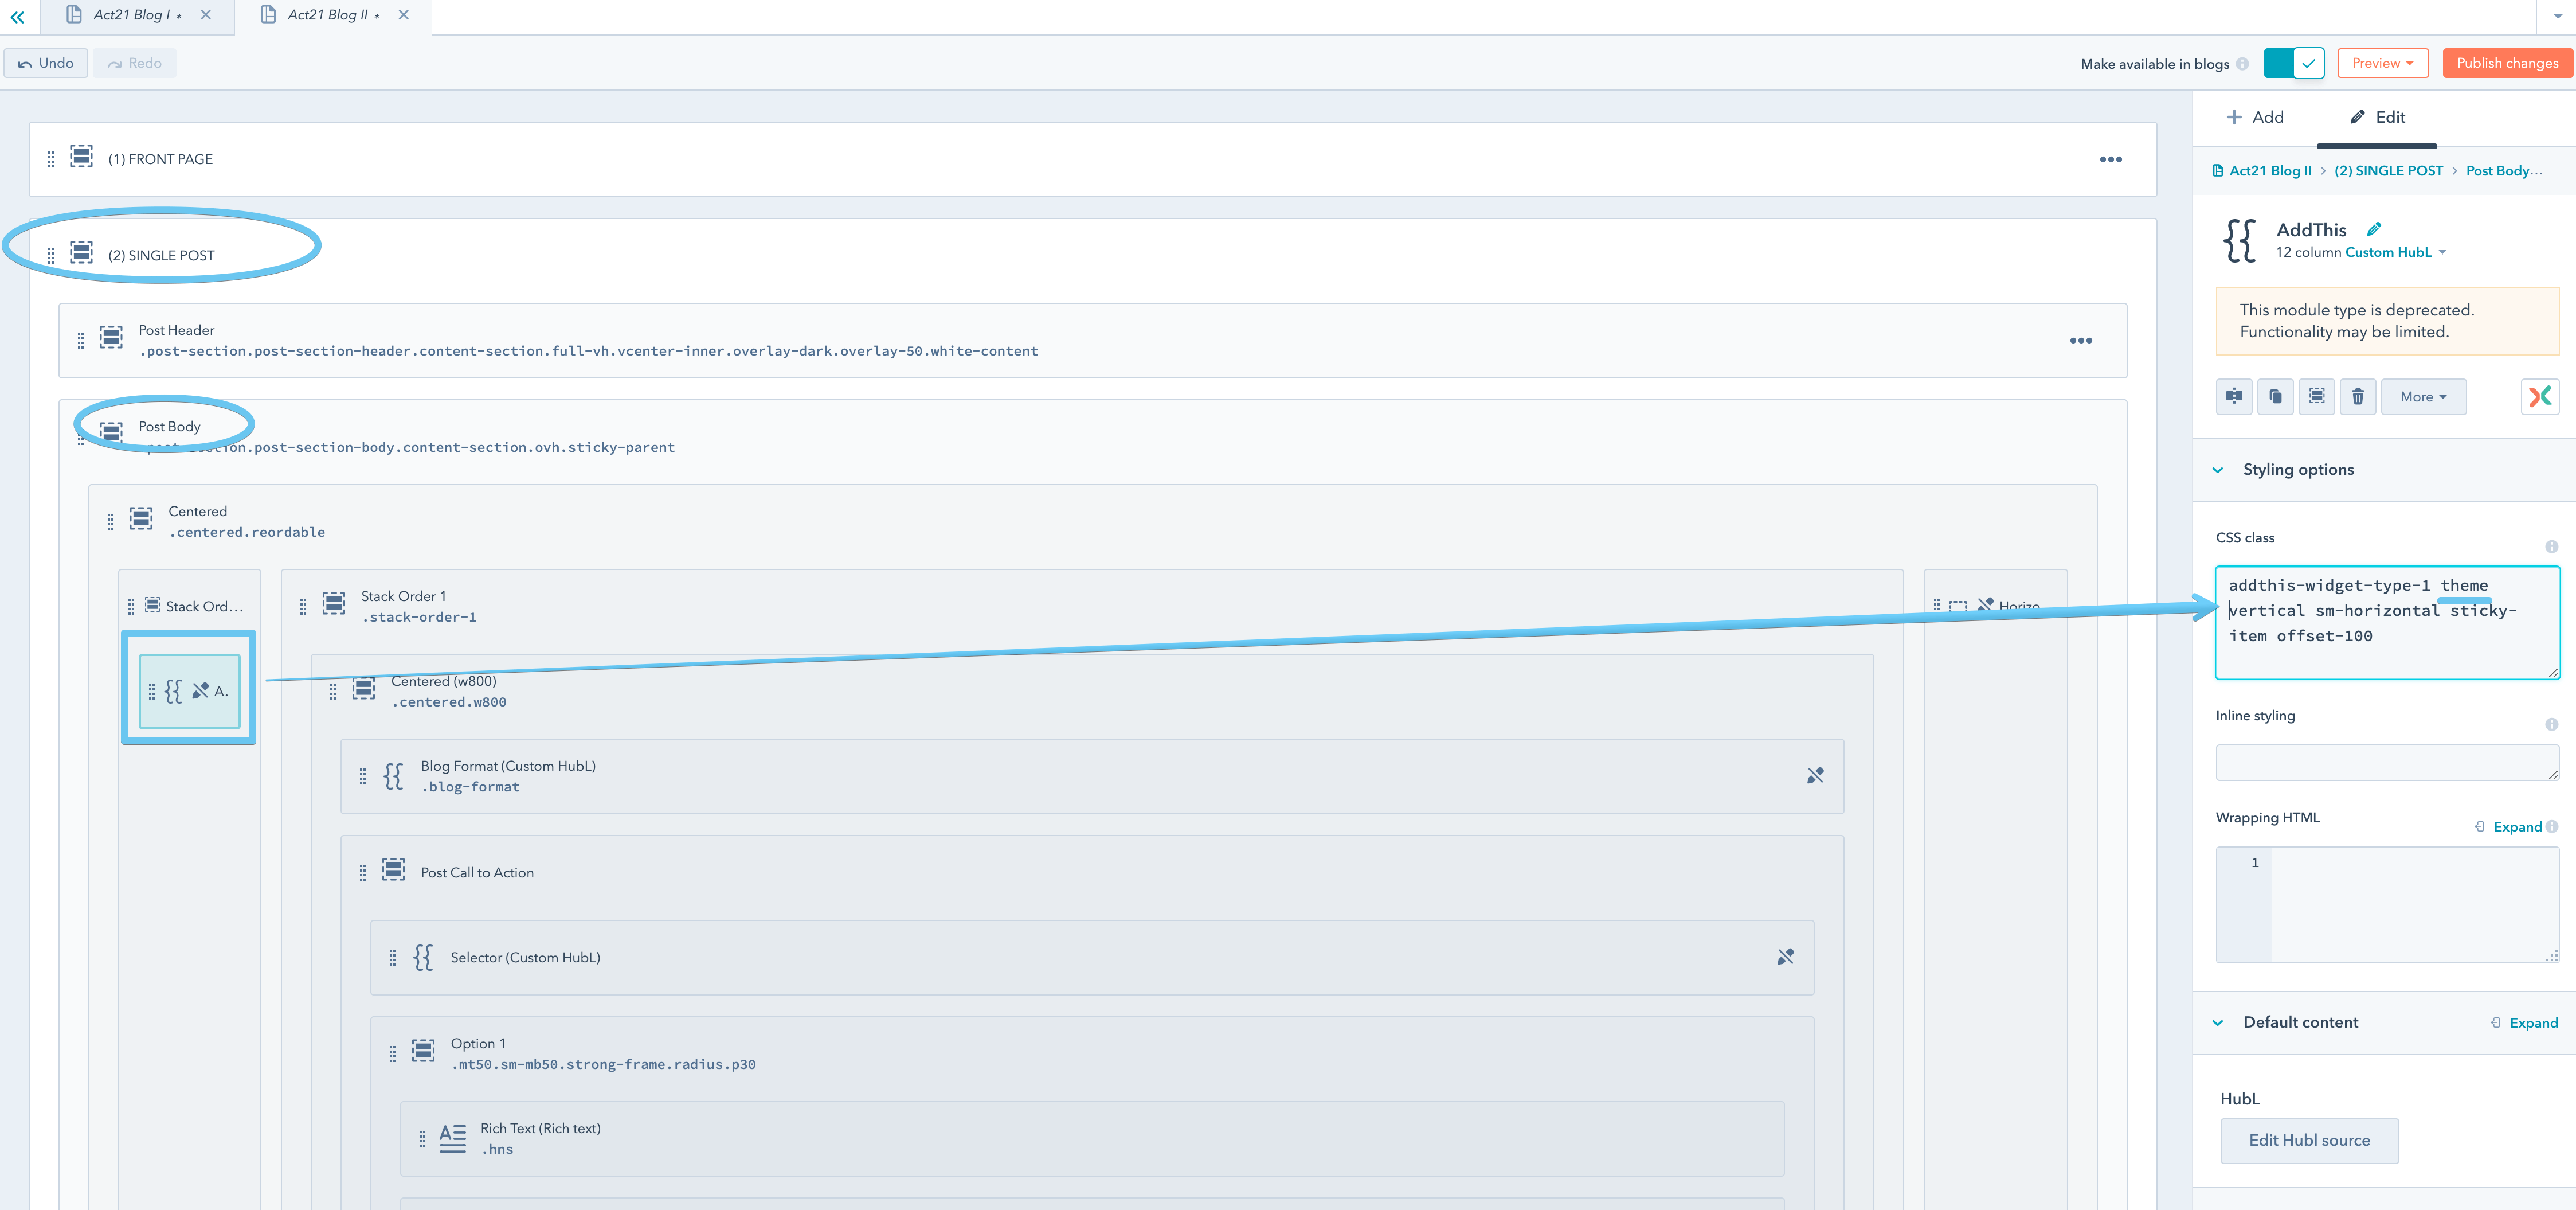The width and height of the screenshot is (2576, 1210).
Task: Switch to the Add tab in the sidebar
Action: [2255, 117]
